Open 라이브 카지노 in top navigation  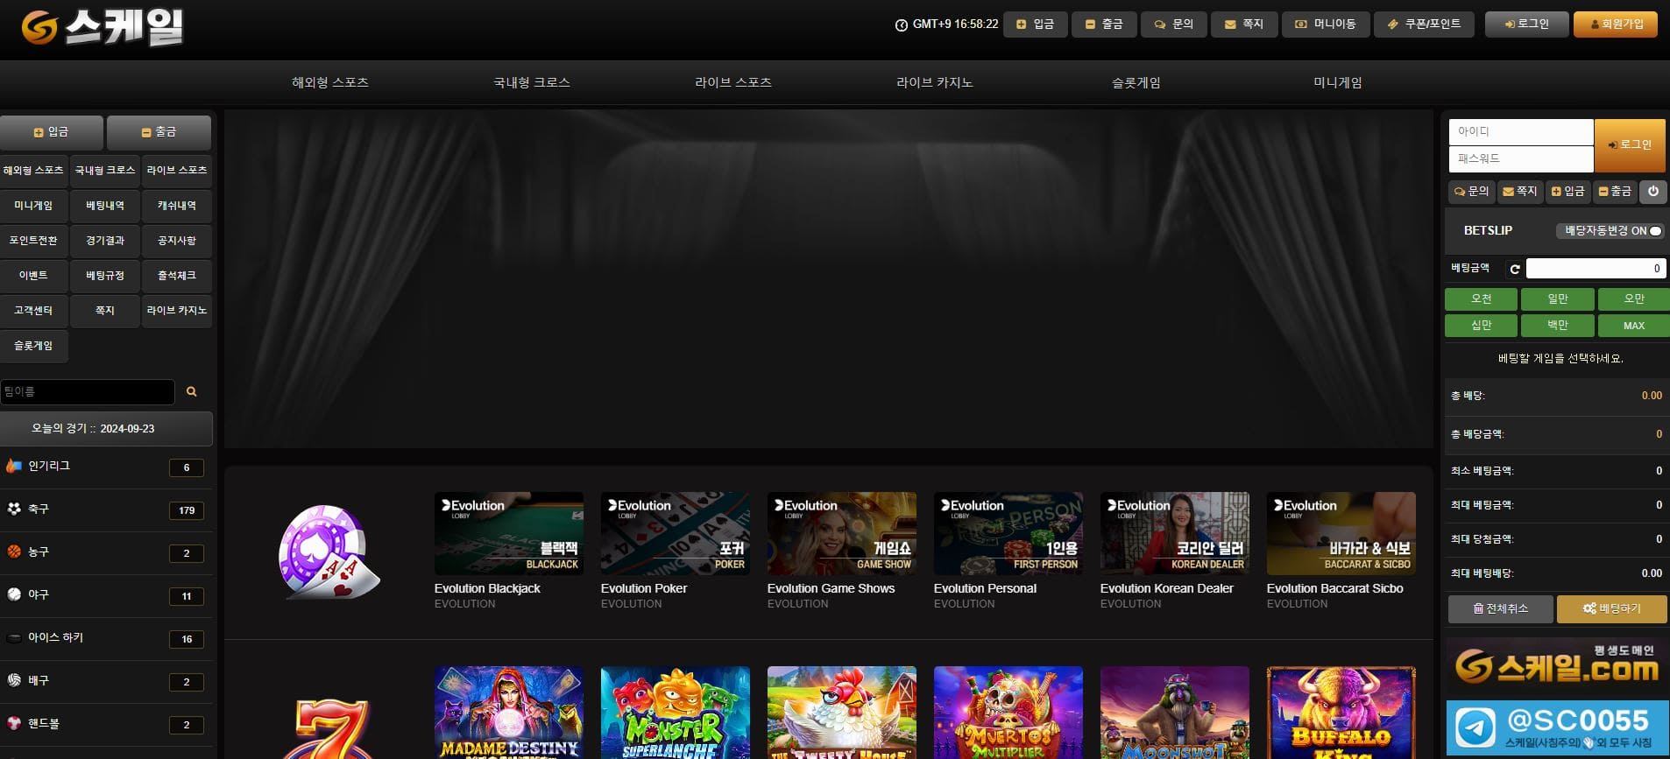point(935,82)
